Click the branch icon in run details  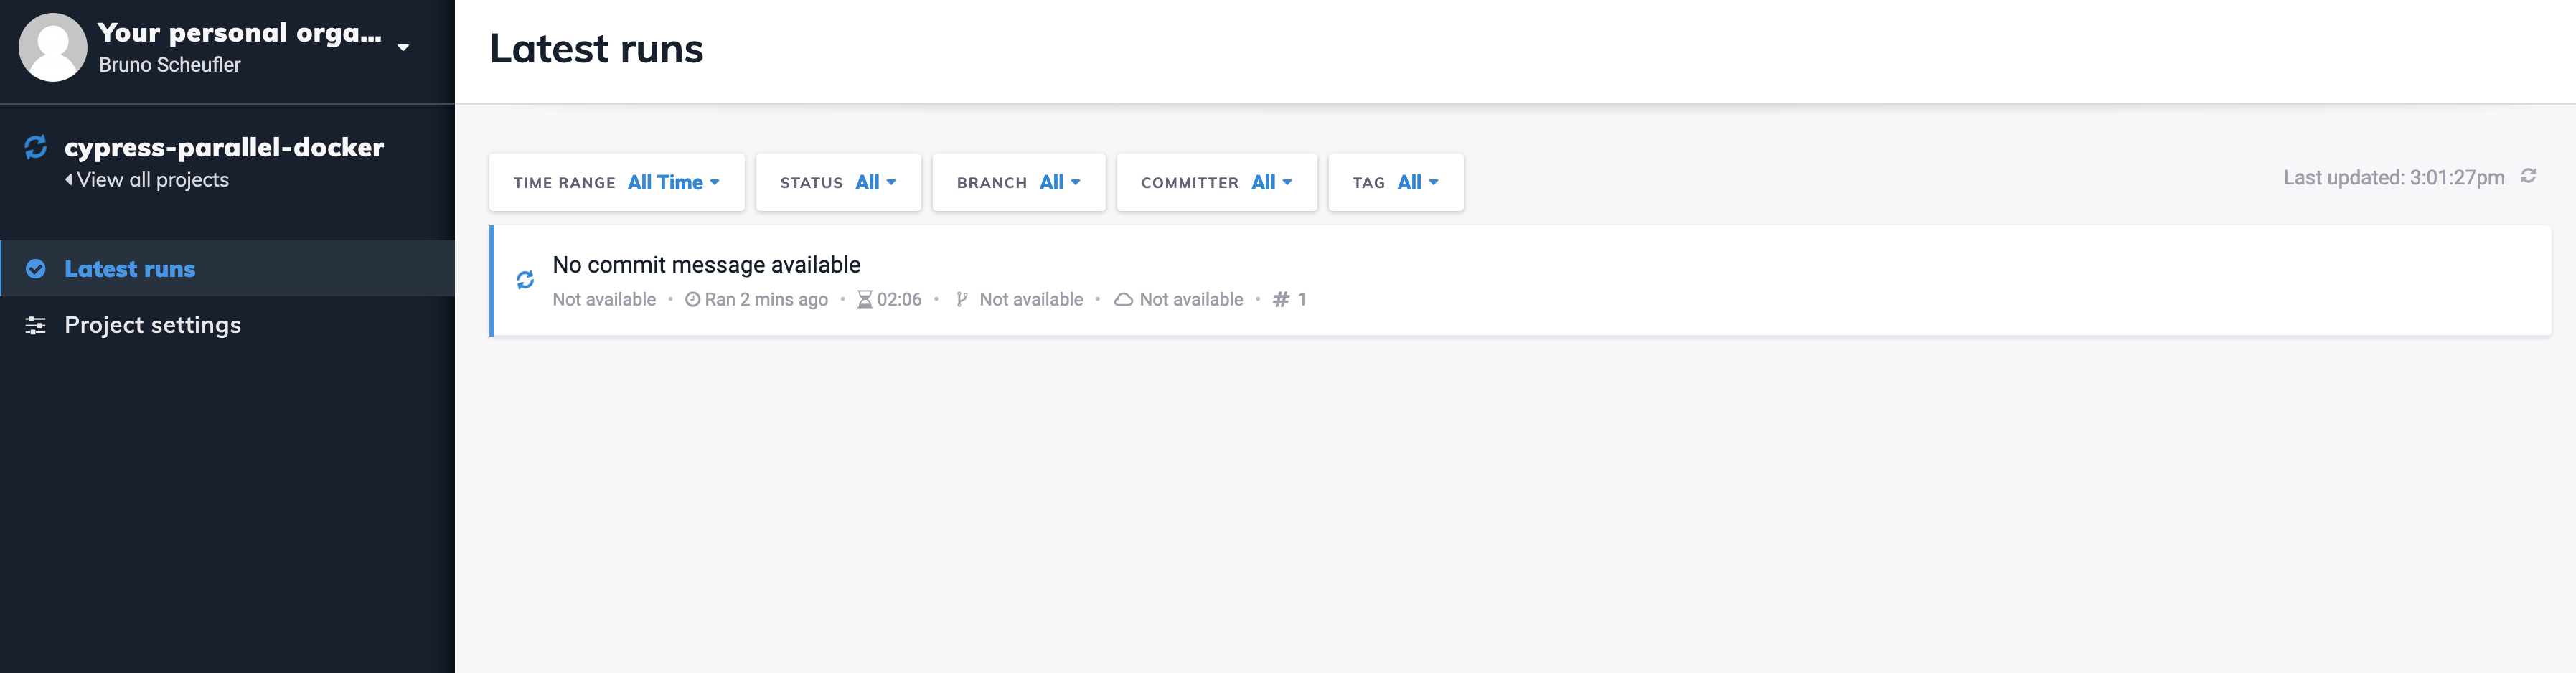(962, 300)
